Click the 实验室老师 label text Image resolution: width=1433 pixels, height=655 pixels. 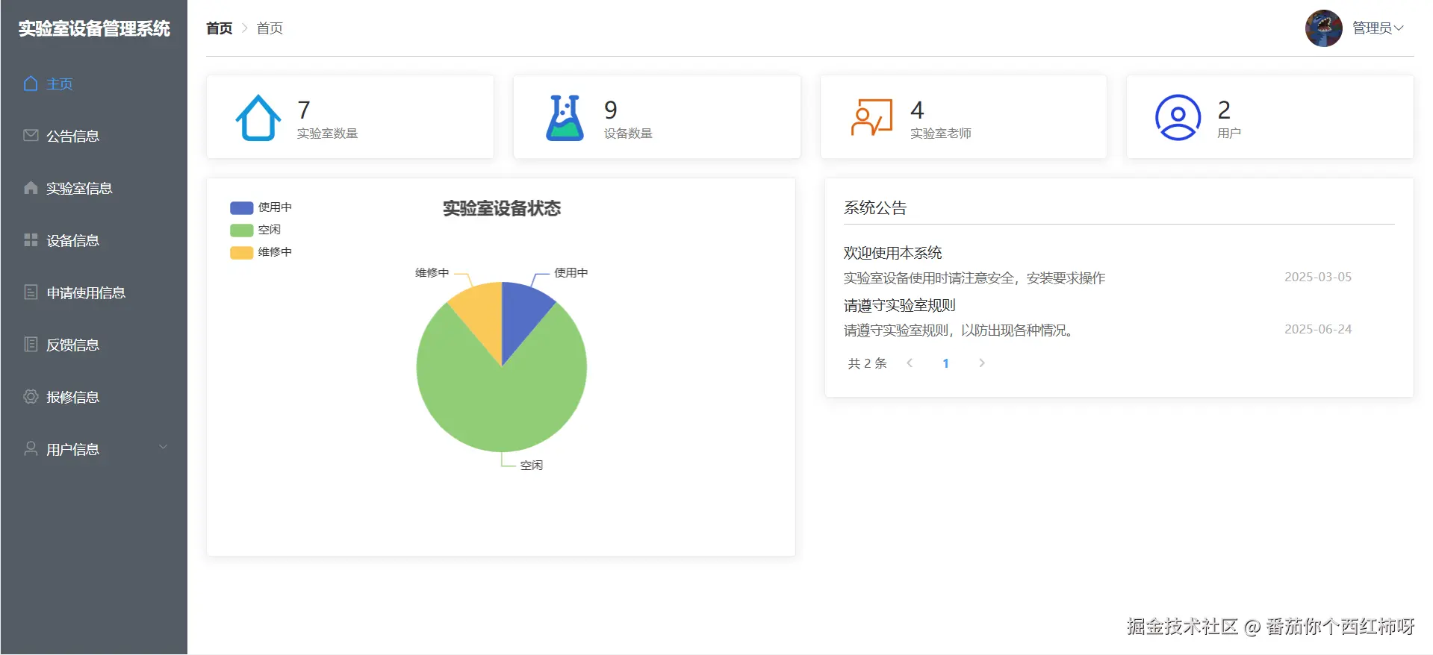coord(940,134)
